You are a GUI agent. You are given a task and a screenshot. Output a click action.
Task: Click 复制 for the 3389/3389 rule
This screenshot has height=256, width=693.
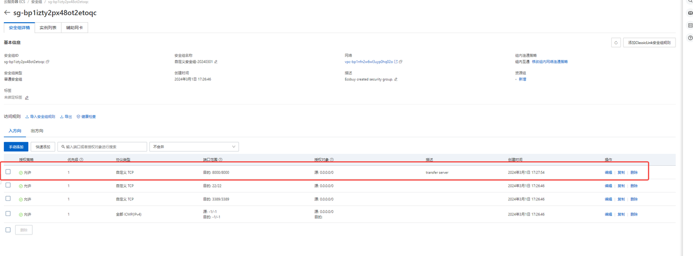click(x=621, y=199)
